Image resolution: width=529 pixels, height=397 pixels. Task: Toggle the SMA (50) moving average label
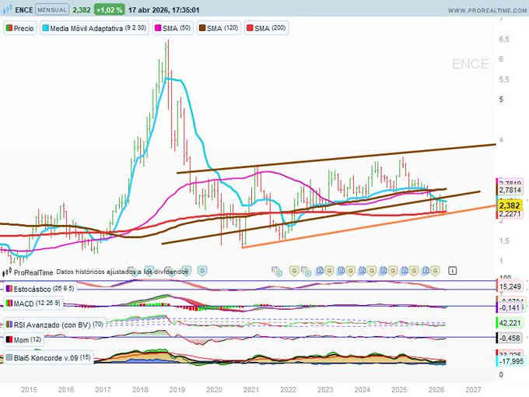coord(176,27)
